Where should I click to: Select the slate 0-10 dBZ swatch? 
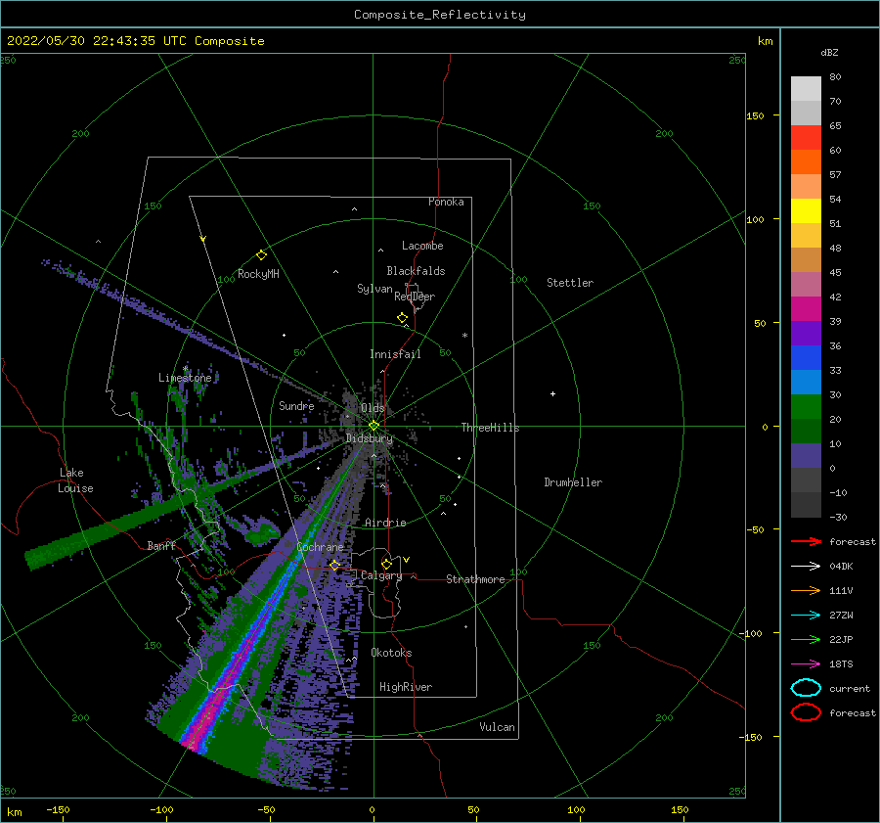(806, 456)
